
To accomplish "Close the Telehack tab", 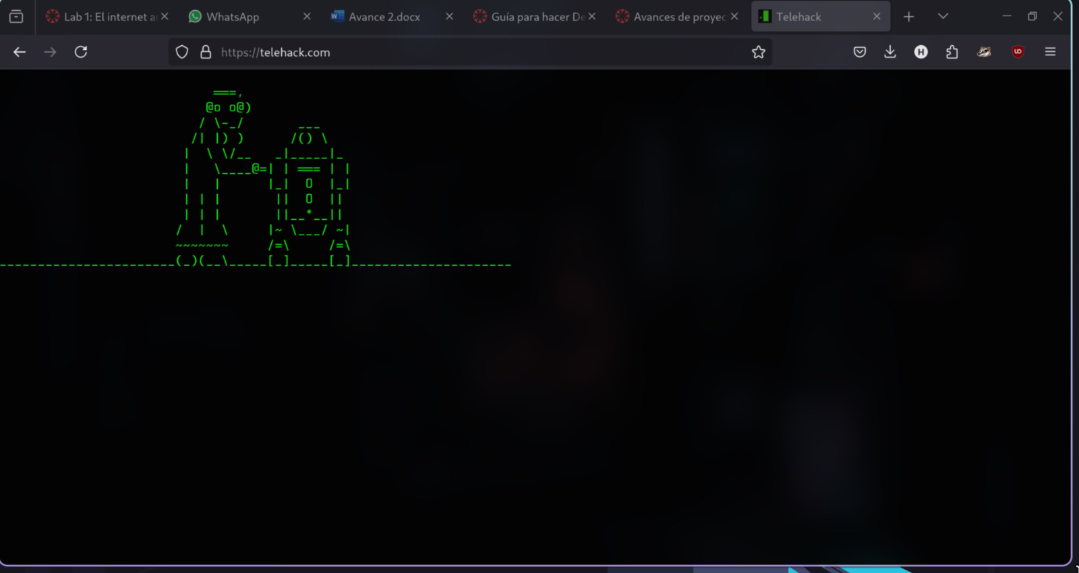I will [877, 16].
